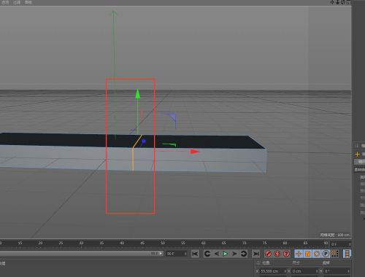Click the stepper arrows of the 00 F field

[185, 254]
